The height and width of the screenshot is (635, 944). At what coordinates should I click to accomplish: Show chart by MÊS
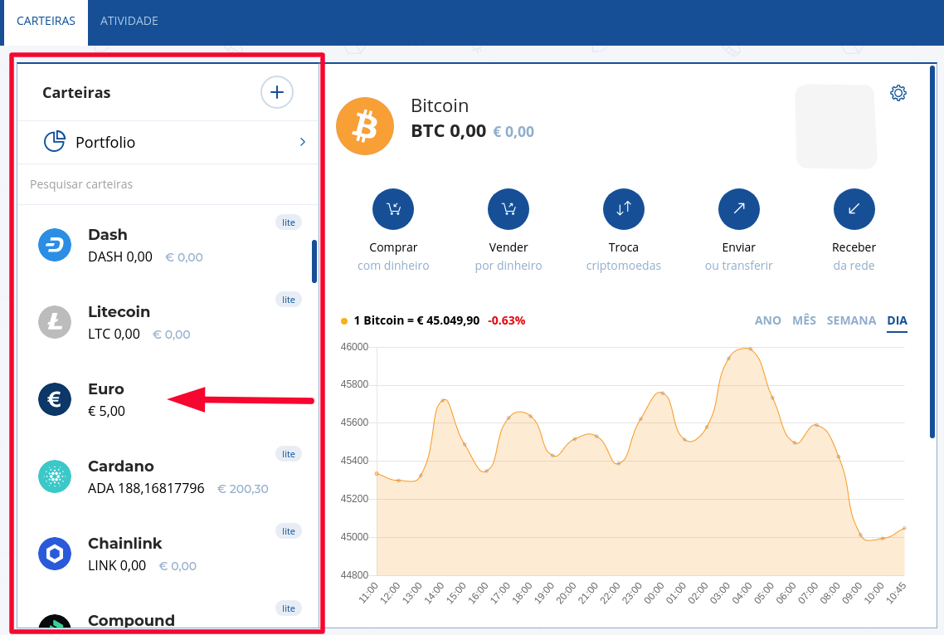coord(804,320)
